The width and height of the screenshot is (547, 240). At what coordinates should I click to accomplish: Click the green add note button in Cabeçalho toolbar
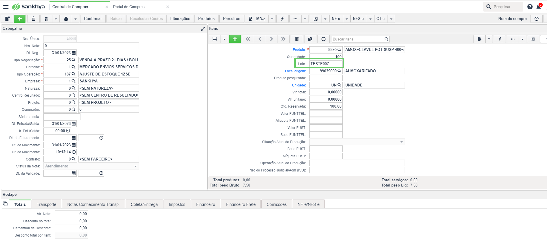tap(20, 19)
